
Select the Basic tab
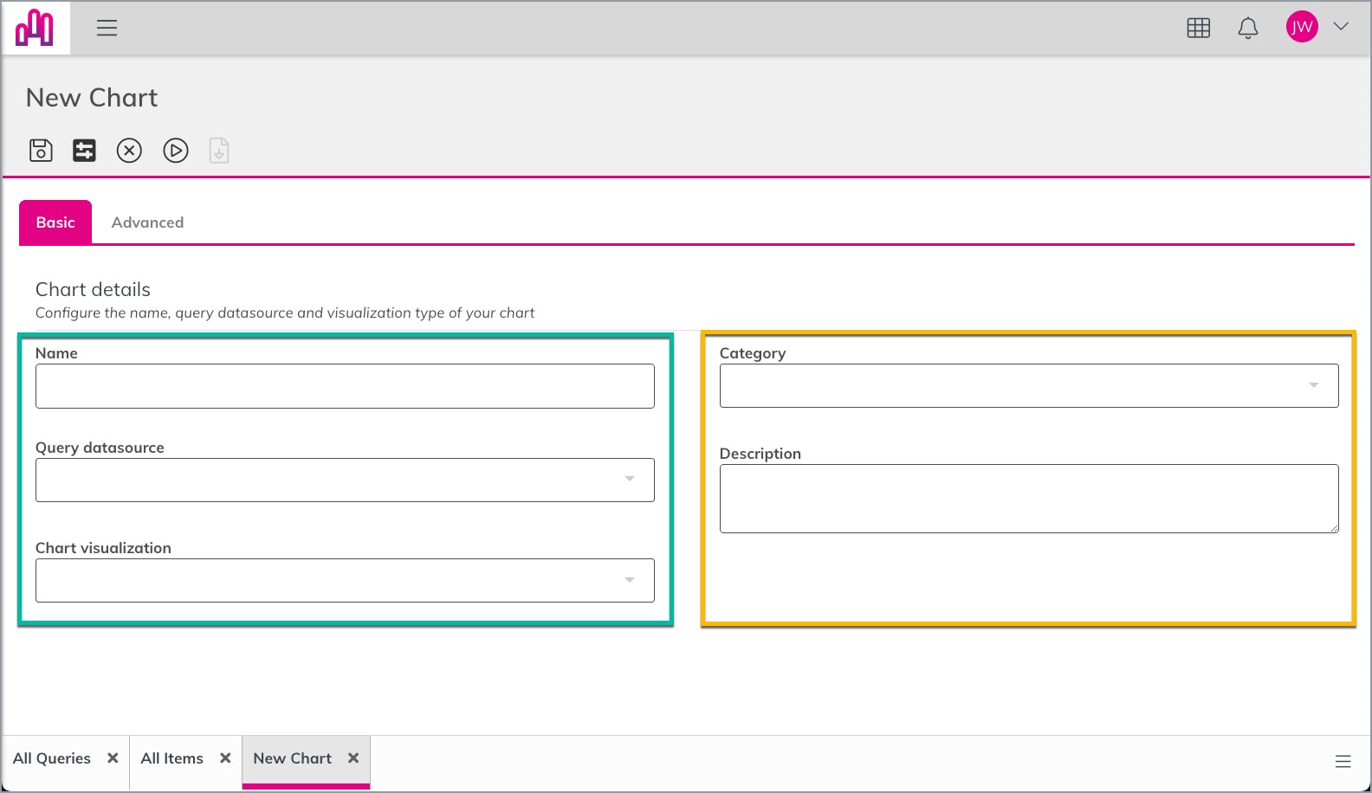(55, 222)
